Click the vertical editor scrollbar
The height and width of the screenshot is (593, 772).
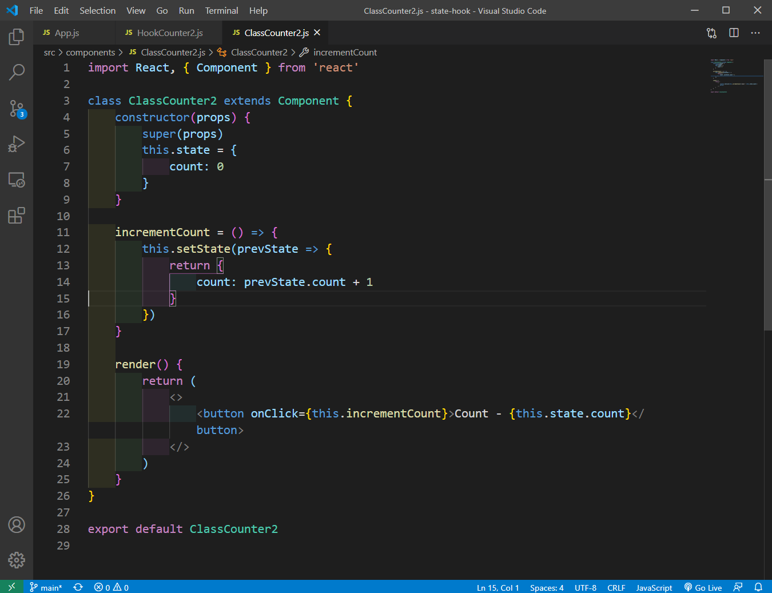coord(768,194)
